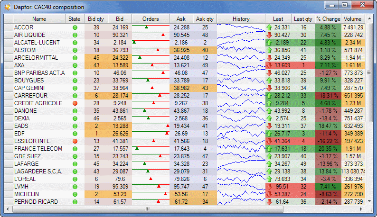Click the -18.31 % change cell
Viewport: 377px width, 217px height.
tap(328, 96)
